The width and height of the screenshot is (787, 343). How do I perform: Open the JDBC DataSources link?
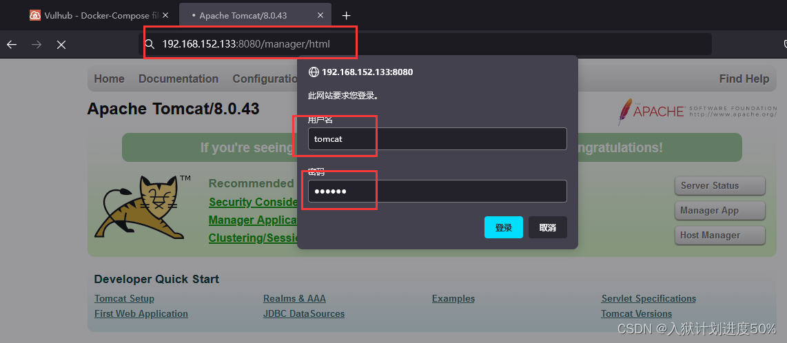coord(304,313)
